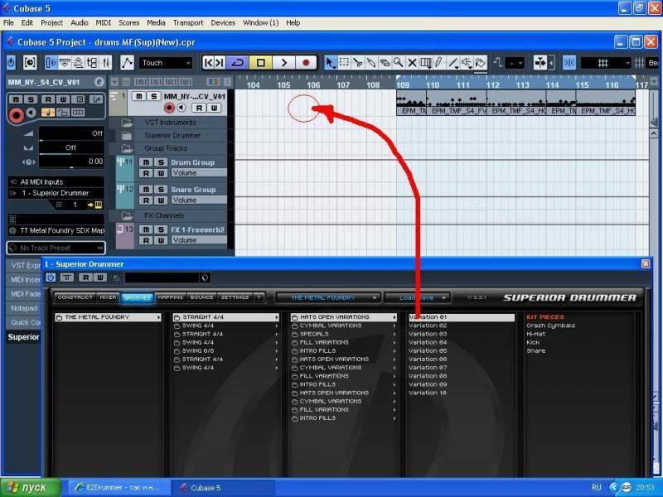Open the Devices menu

223,23
